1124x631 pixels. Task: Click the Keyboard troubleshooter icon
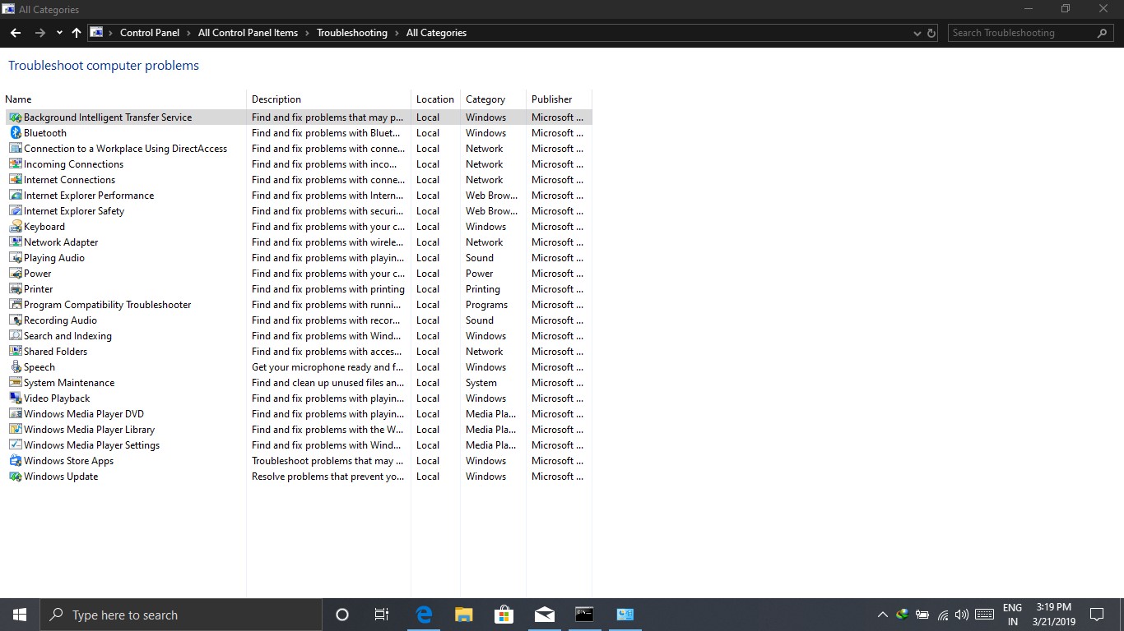16,227
